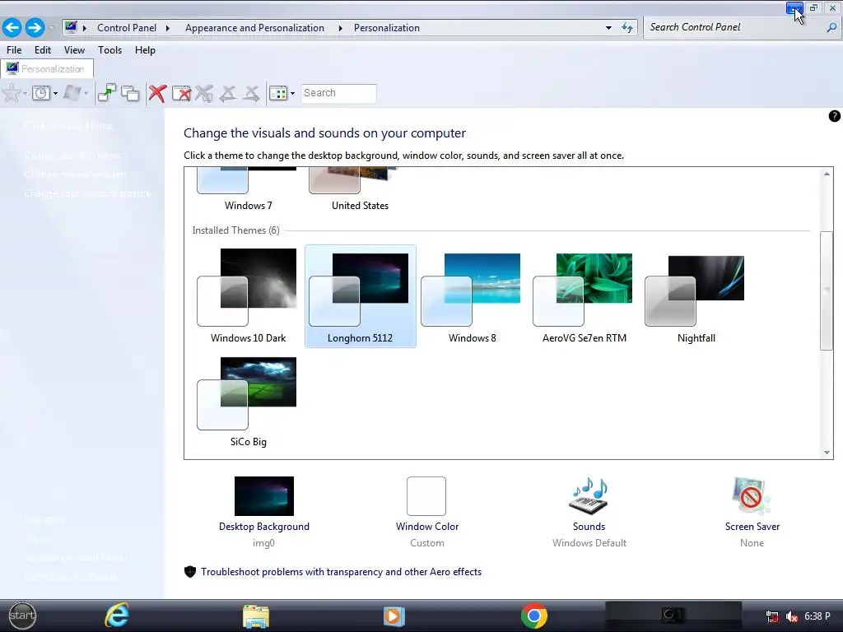Click the colored list view toolbar icon
Image resolution: width=843 pixels, height=632 pixels.
tap(278, 94)
